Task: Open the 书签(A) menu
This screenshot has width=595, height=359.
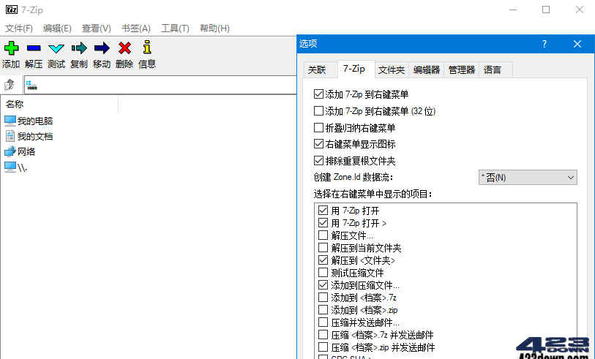Action: tap(136, 29)
